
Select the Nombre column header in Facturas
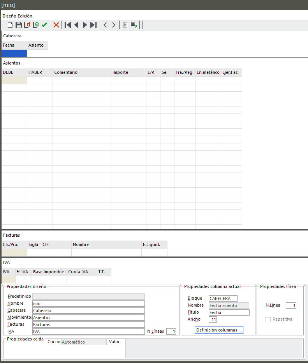[x=106, y=245]
